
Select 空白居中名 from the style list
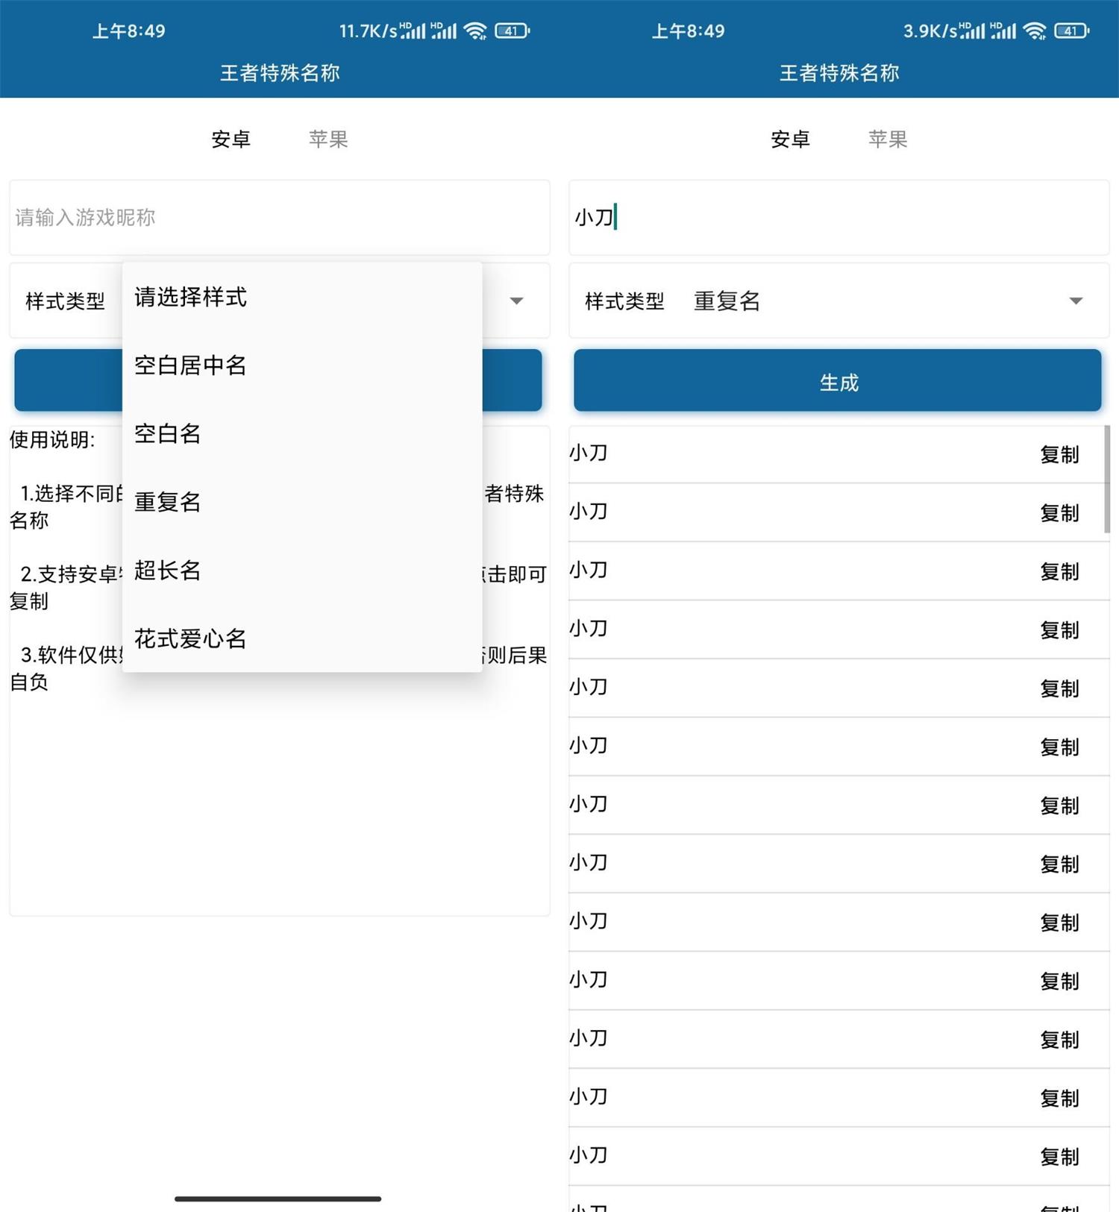coord(190,365)
